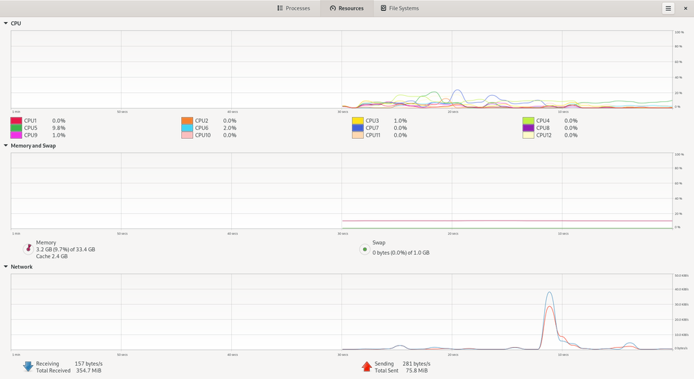Click the blue Receiving arrow icon
Screen dimensions: 694x379
pos(28,367)
